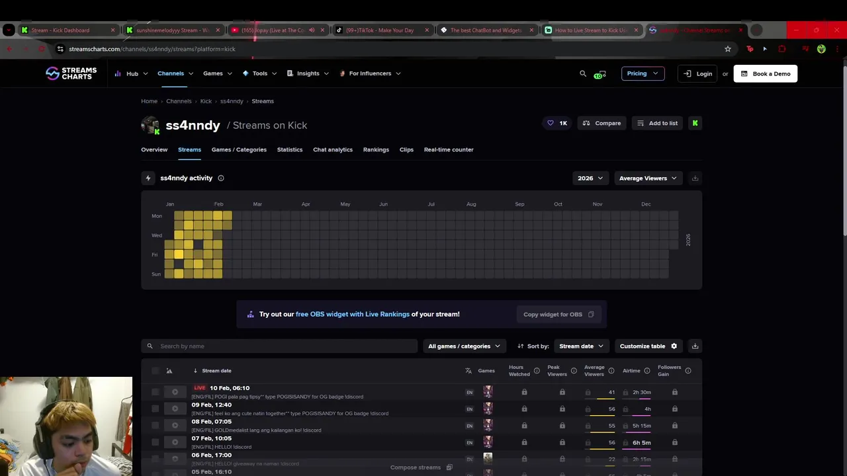
Task: Check the 09 Feb, 12:40 stream row
Action: point(156,409)
